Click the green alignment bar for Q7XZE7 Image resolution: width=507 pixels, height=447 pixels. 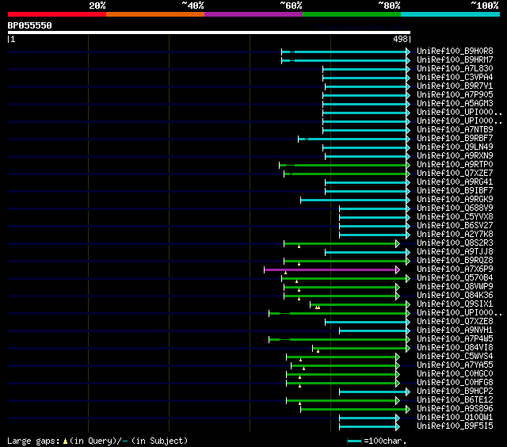tap(345, 174)
